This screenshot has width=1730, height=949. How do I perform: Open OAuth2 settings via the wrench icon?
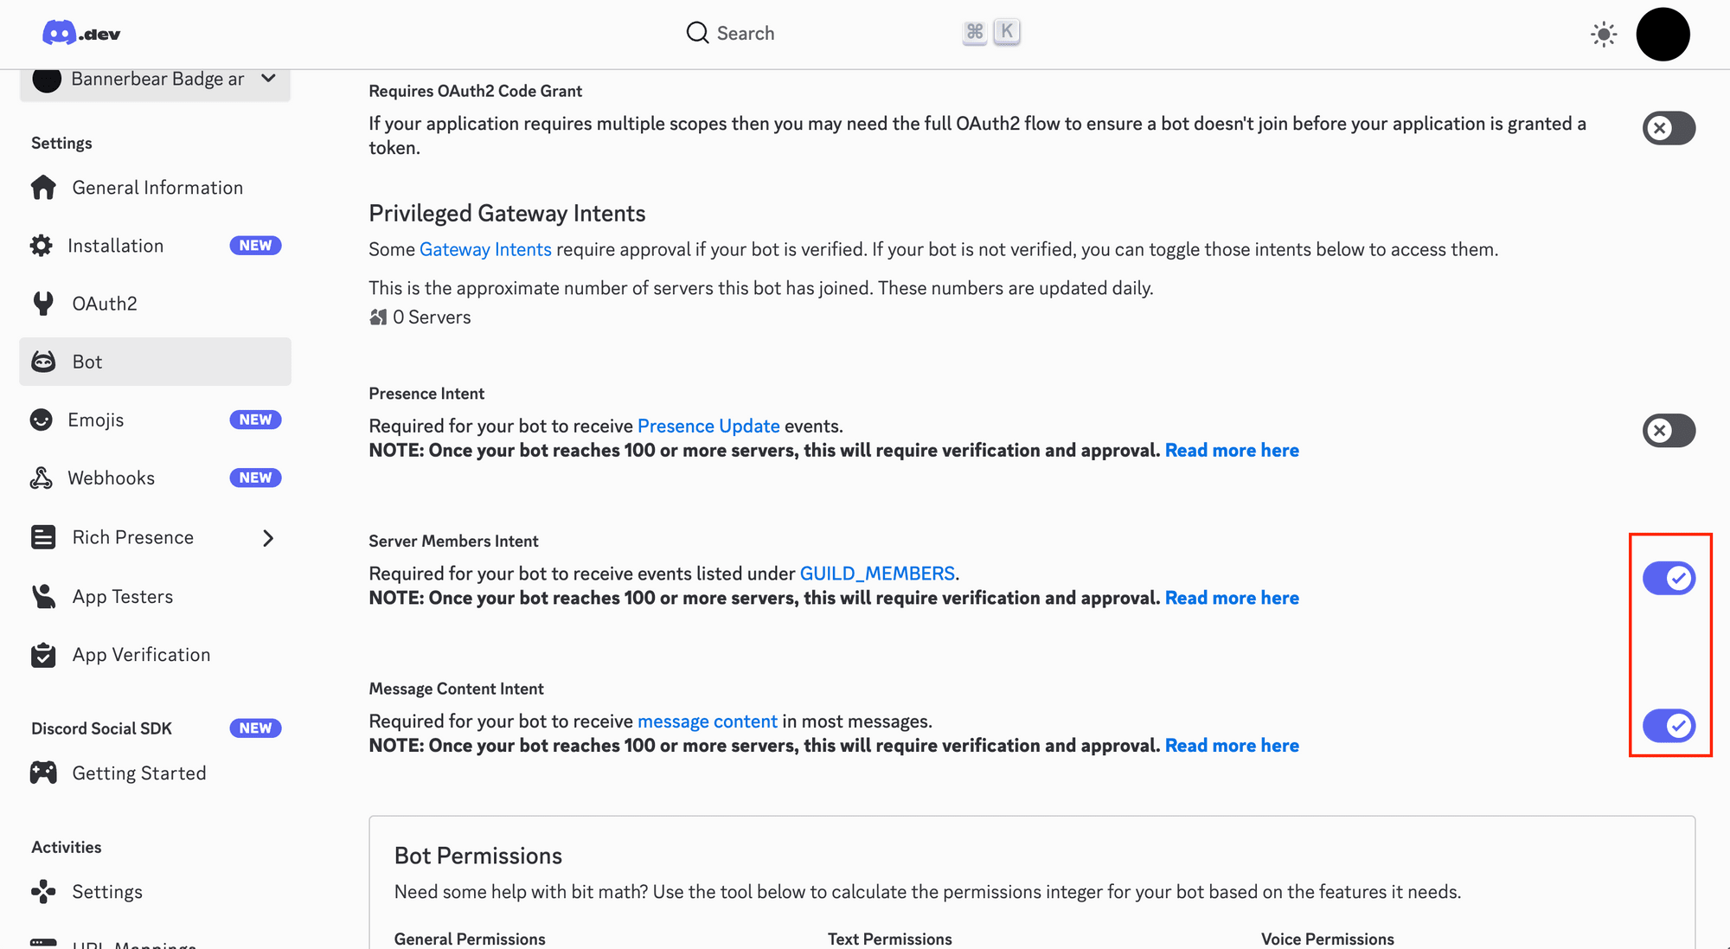42,303
